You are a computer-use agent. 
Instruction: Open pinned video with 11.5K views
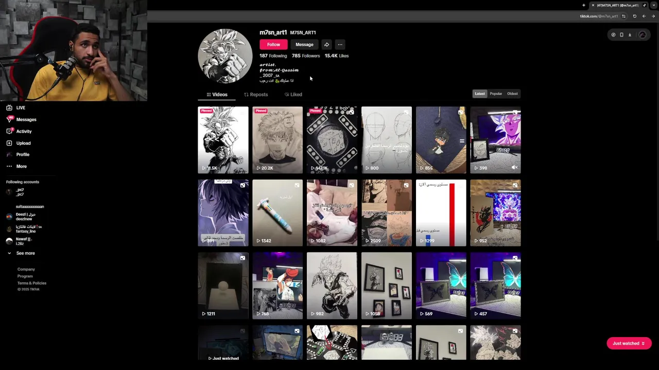point(223,140)
